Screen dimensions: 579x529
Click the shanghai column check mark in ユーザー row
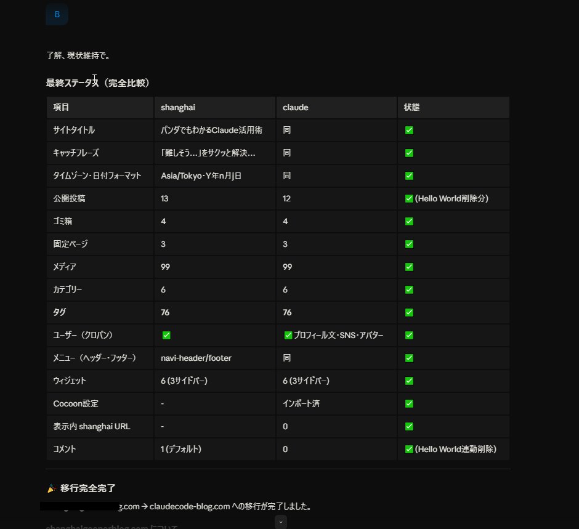166,335
